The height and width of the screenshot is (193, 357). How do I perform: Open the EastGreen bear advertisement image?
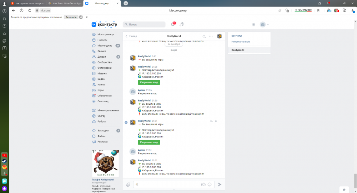coord(105,163)
